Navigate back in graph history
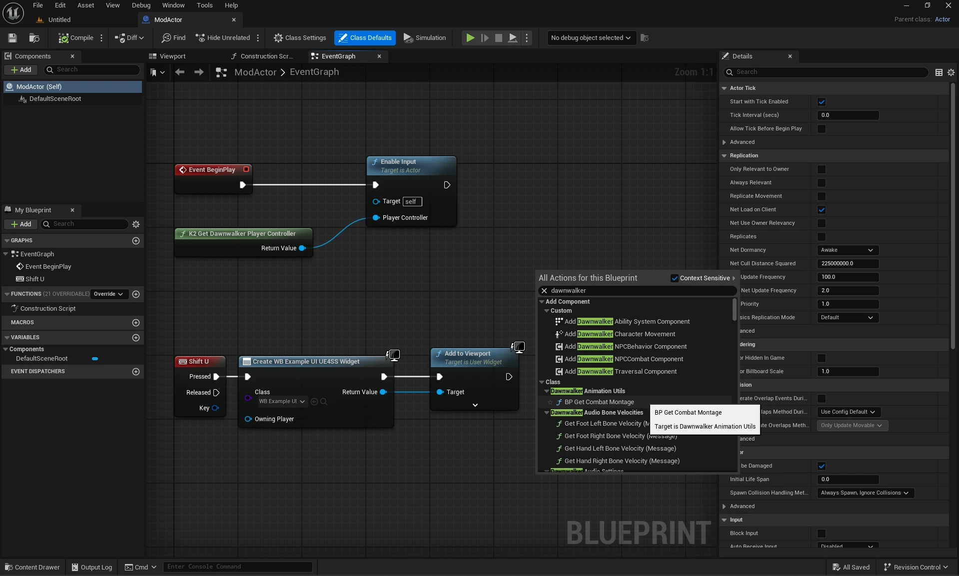 (x=180, y=72)
